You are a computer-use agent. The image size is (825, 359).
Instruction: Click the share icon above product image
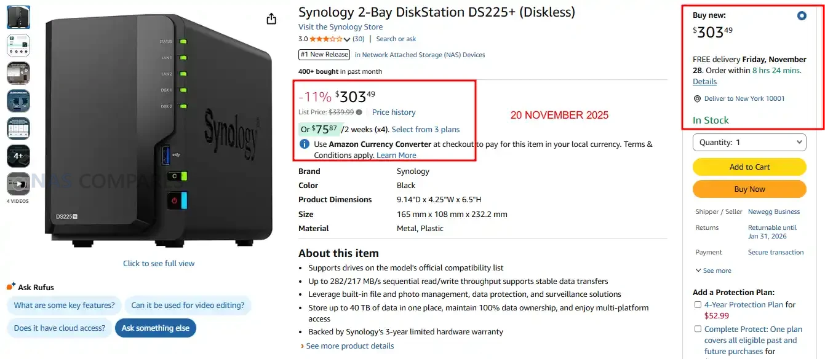tap(271, 19)
